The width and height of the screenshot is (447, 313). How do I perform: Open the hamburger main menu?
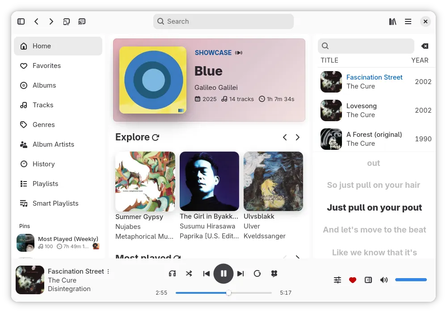coord(408,21)
